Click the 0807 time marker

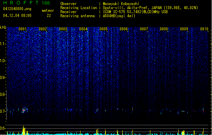tap(144, 29)
